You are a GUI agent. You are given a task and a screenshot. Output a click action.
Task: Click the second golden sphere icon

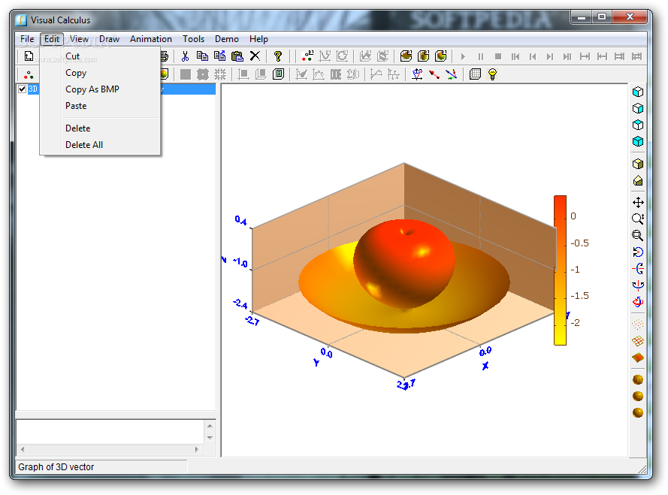[x=638, y=396]
